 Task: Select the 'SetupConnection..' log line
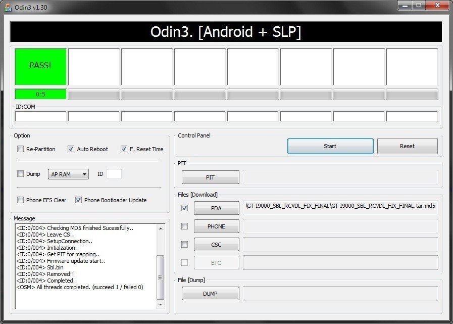pos(55,241)
